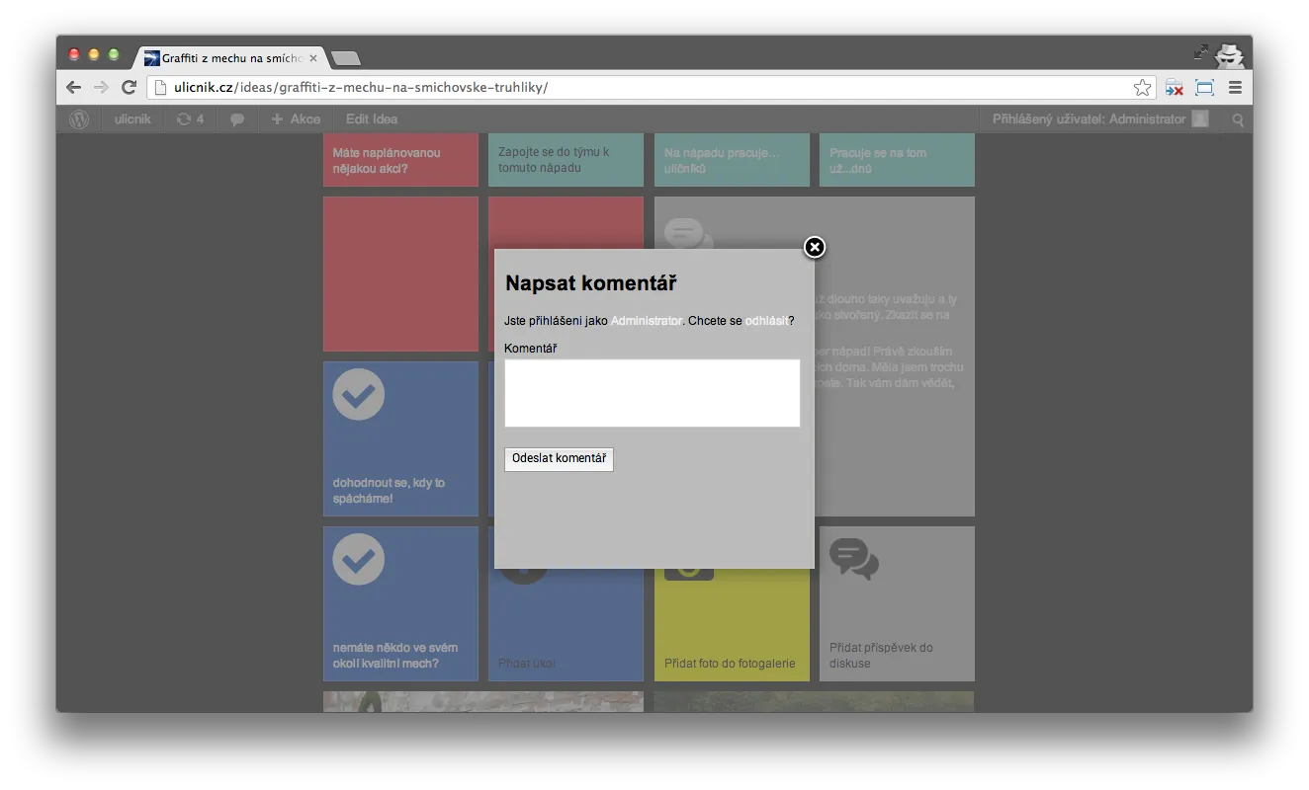This screenshot has height=790, width=1309.
Task: Follow the Administrator profile link in modal
Action: pyautogui.click(x=646, y=321)
